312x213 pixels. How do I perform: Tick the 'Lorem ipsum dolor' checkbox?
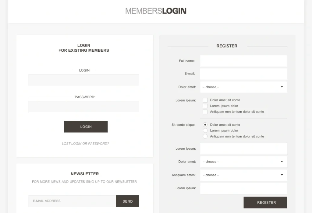point(205,106)
